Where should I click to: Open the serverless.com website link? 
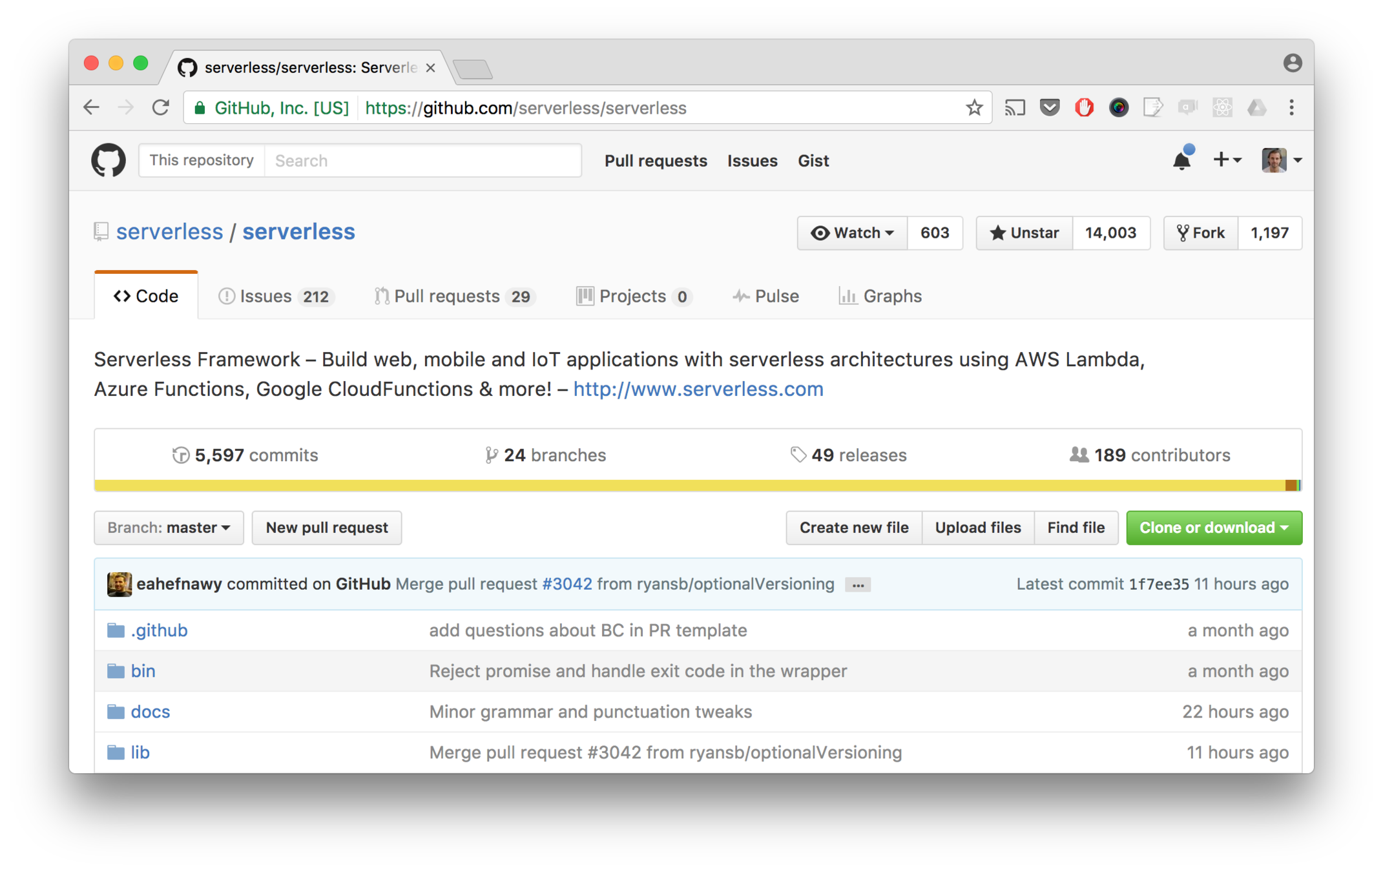click(698, 389)
